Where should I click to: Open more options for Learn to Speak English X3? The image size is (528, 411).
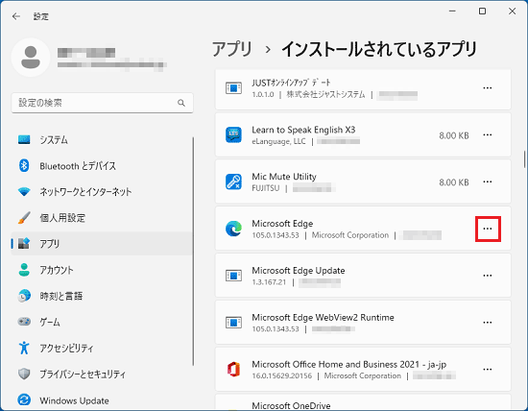488,134
